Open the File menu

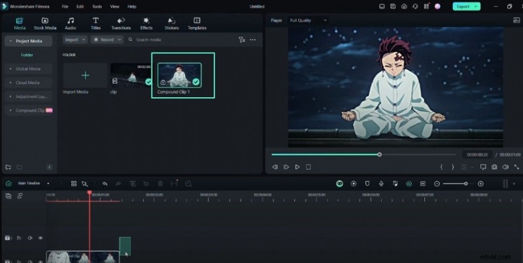65,7
